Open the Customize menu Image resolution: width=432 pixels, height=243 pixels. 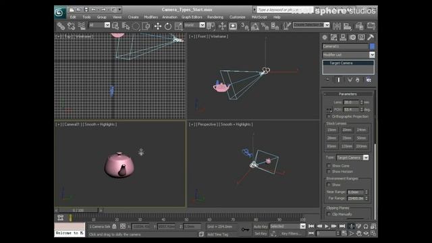click(x=237, y=17)
